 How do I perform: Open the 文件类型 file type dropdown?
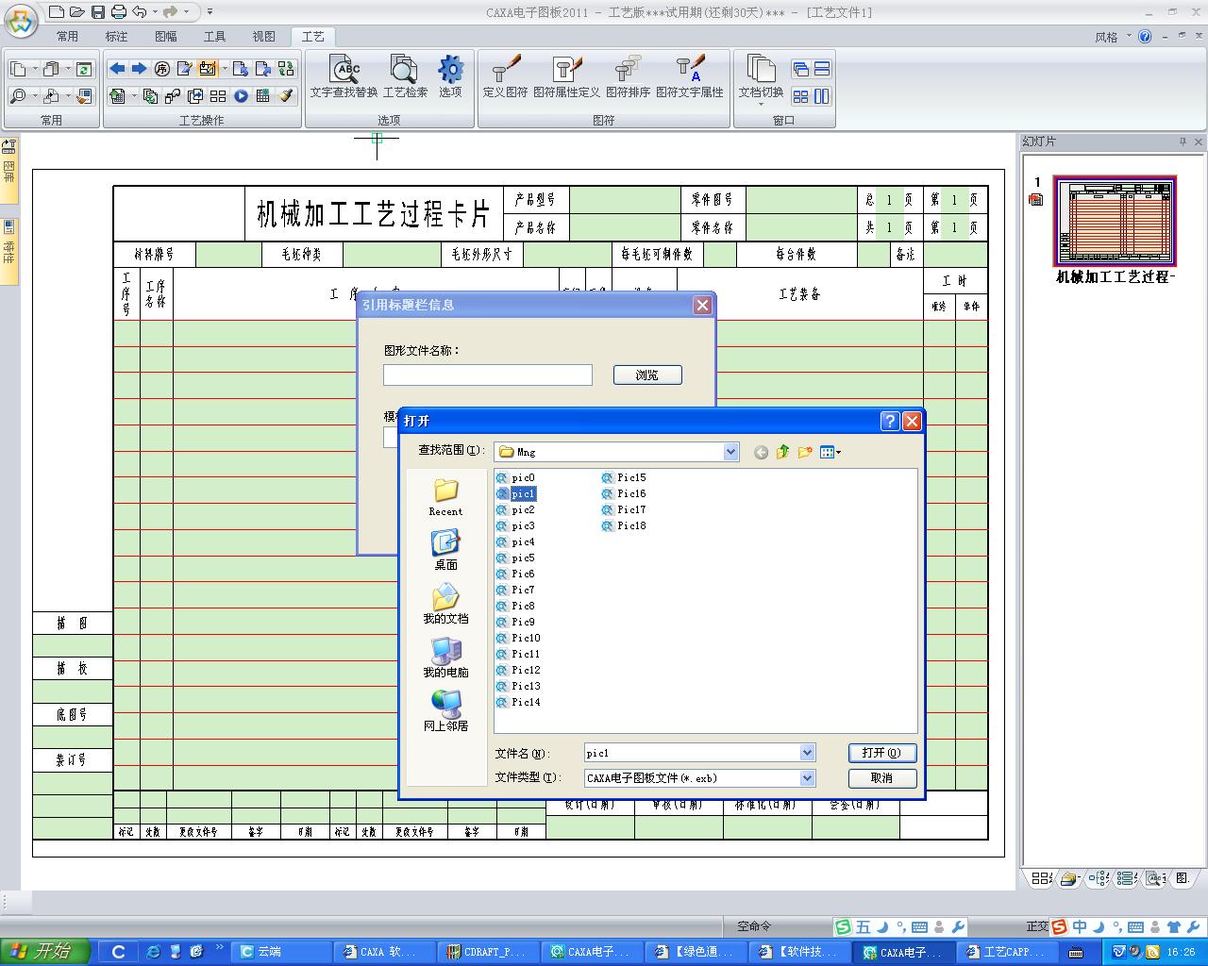pyautogui.click(x=807, y=778)
